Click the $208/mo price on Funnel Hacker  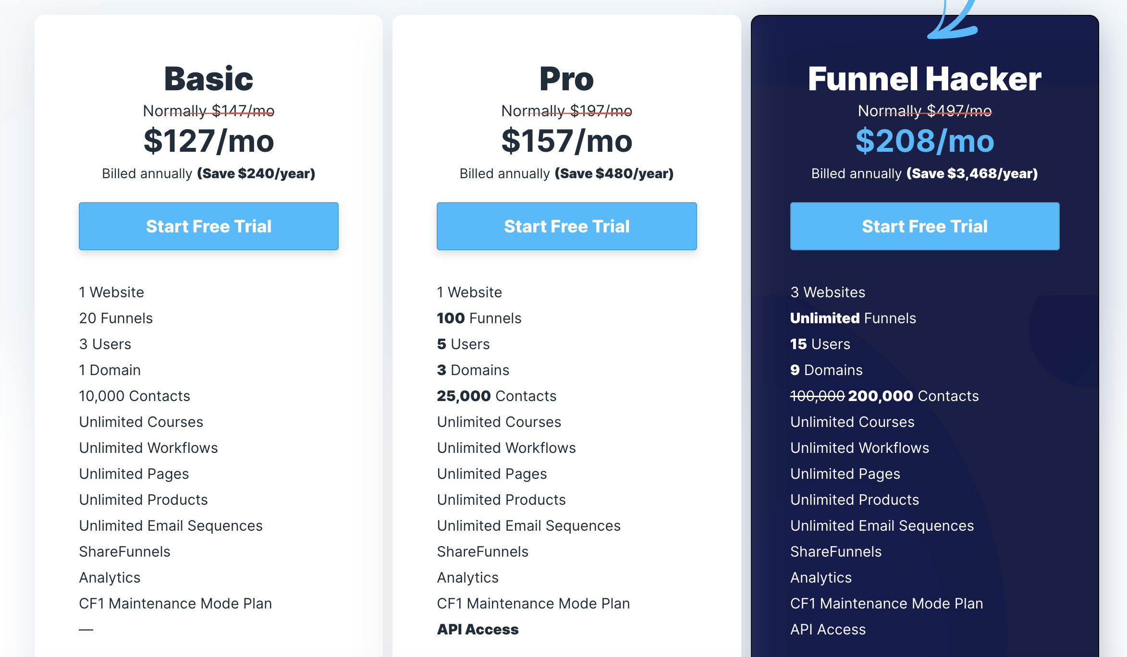(924, 141)
